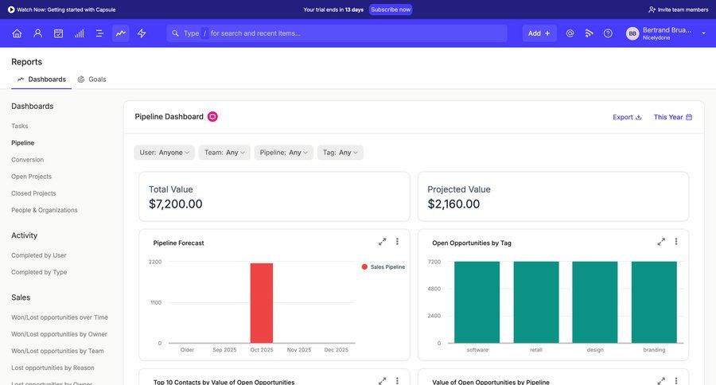Click the Help question mark icon
Screen dimensions: 716x385
(608, 33)
